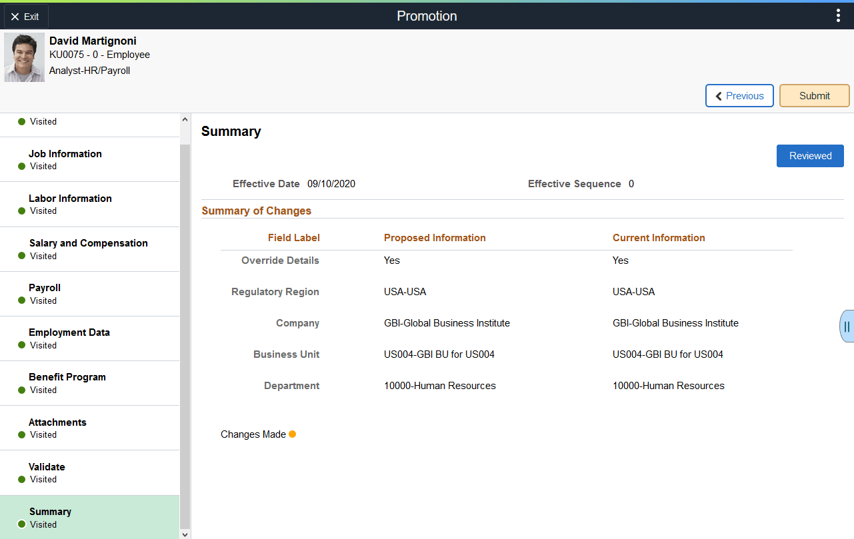Click the Previous button

tap(739, 95)
